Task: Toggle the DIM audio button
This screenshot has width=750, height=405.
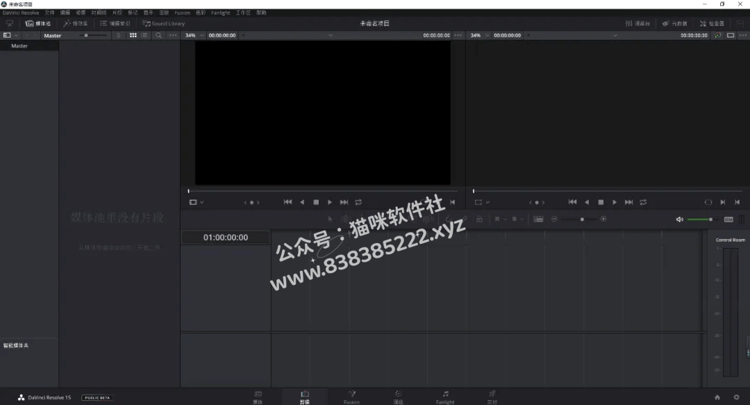Action: (x=728, y=220)
